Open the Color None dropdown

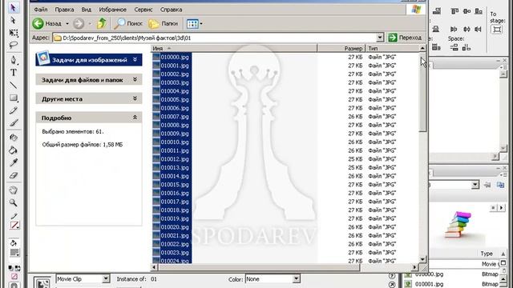(296, 279)
